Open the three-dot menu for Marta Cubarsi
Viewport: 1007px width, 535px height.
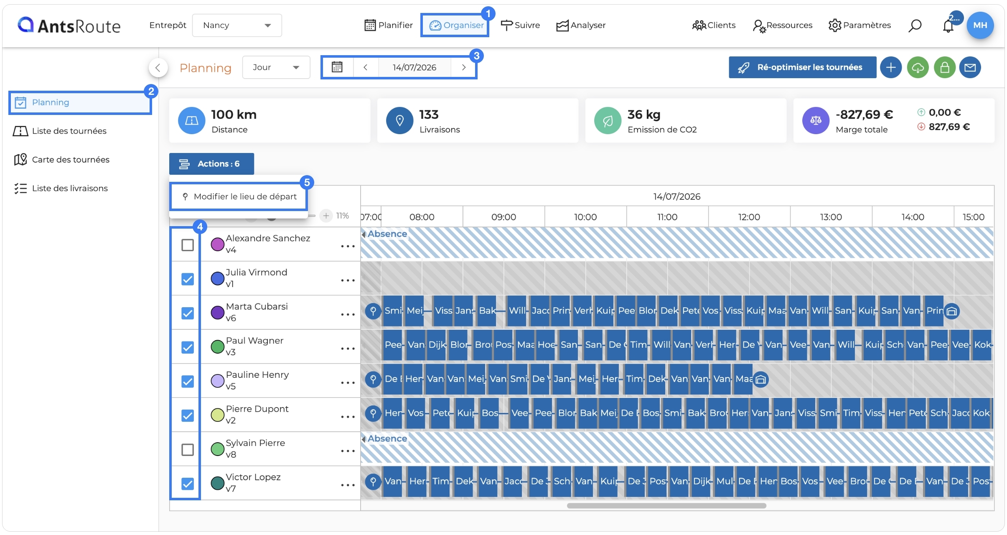pos(348,314)
